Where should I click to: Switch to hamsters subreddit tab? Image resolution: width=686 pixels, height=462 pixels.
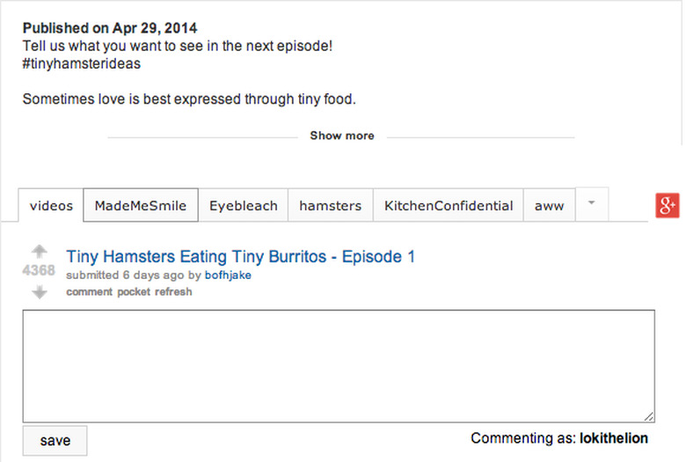pyautogui.click(x=330, y=206)
